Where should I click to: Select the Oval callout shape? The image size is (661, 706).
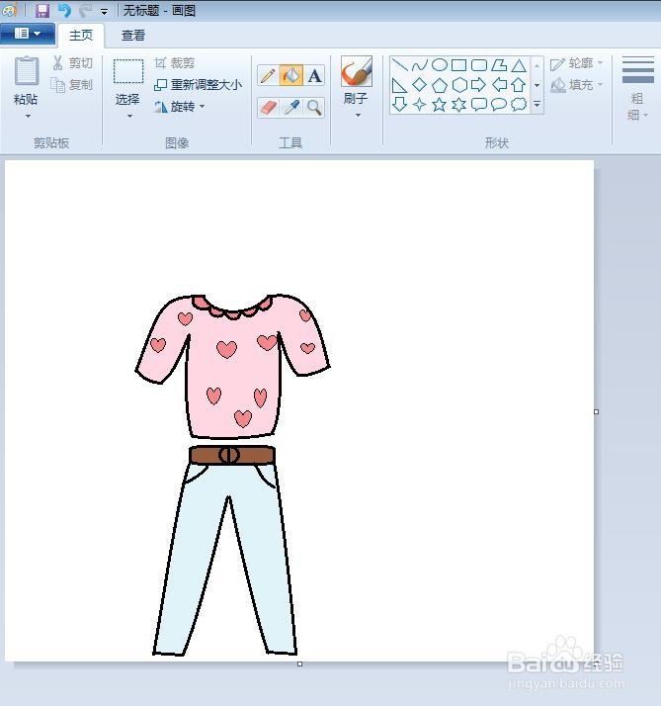click(499, 105)
